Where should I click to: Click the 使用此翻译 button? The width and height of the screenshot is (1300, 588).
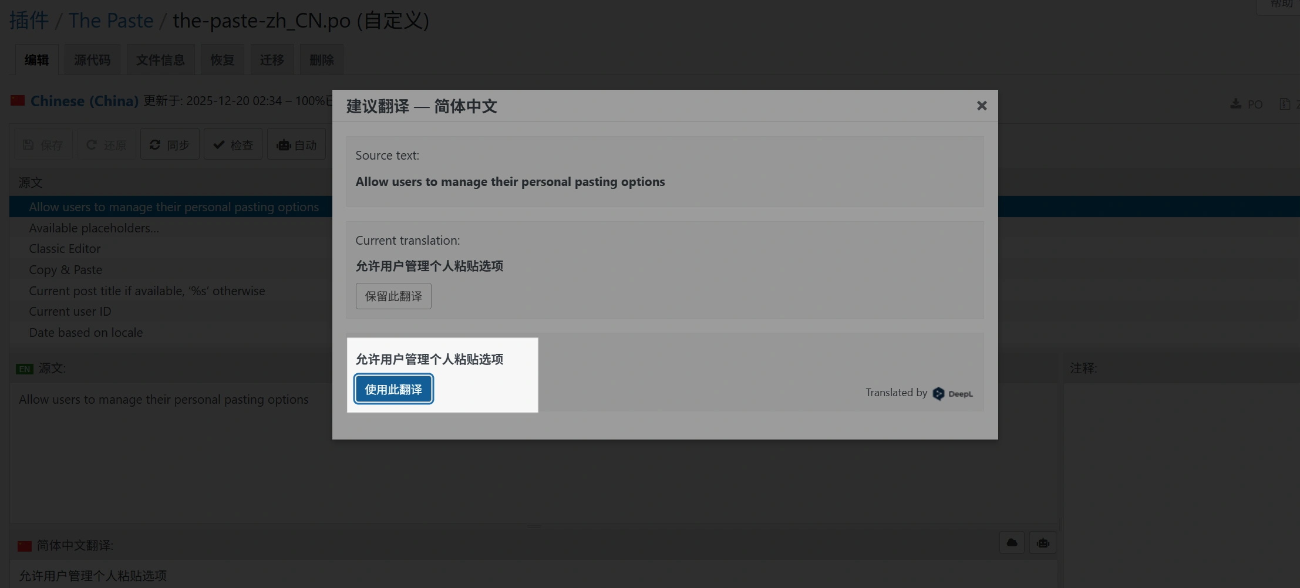coord(393,389)
